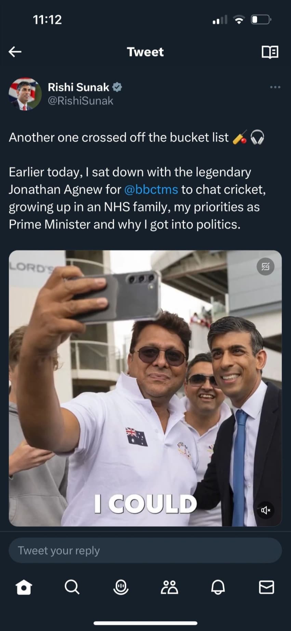
Task: Tap the back arrow
Action: pos(15,52)
